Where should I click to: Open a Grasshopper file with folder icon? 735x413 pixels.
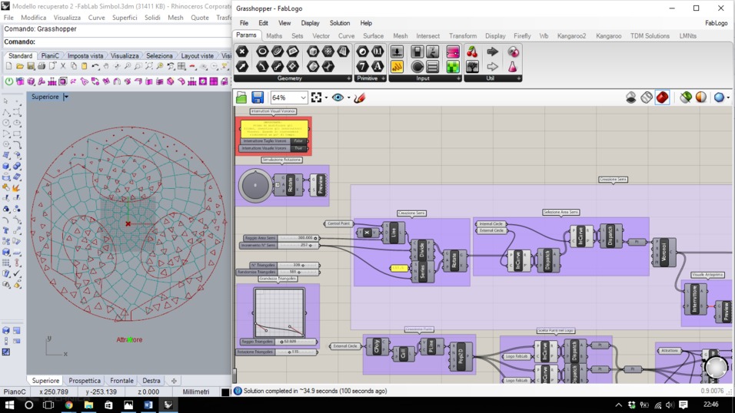click(x=241, y=97)
